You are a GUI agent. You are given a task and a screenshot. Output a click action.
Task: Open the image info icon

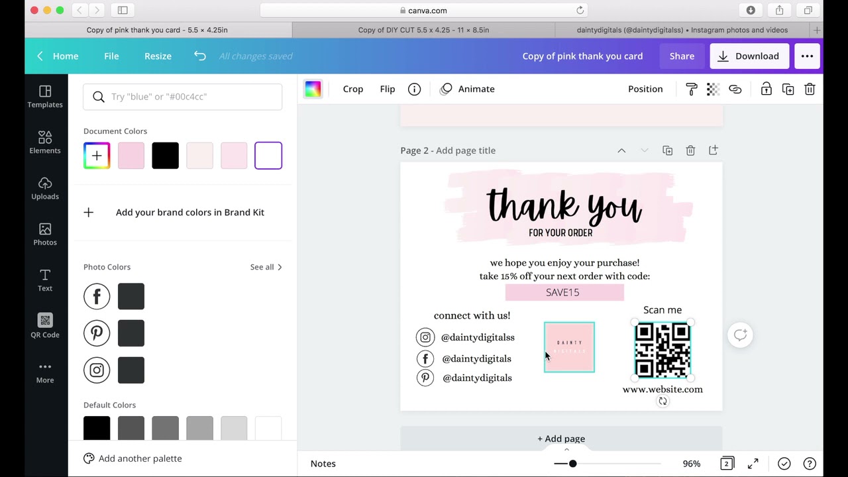coord(414,89)
